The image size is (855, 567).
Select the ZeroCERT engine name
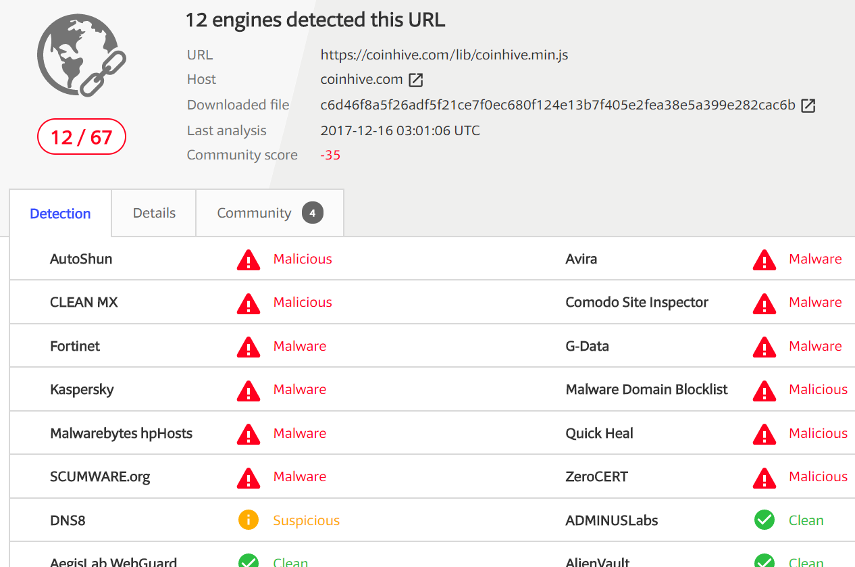pos(597,476)
